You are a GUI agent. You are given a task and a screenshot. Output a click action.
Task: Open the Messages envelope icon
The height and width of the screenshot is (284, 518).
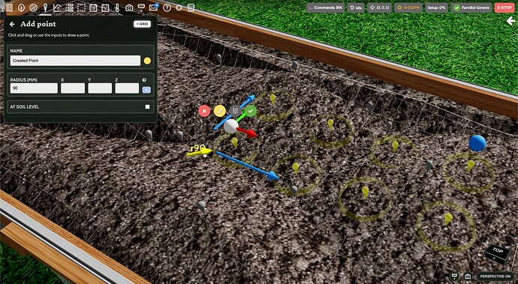[153, 7]
